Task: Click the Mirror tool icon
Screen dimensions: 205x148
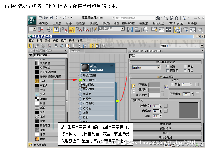Action: pos(130,29)
